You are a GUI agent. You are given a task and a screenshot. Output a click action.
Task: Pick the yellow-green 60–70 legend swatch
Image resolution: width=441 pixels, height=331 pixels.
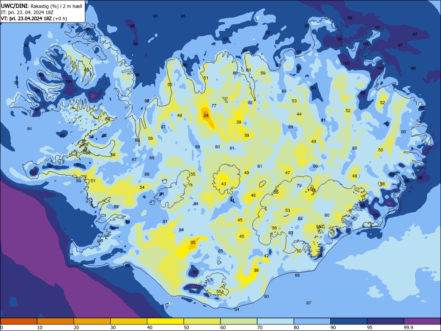(239, 321)
